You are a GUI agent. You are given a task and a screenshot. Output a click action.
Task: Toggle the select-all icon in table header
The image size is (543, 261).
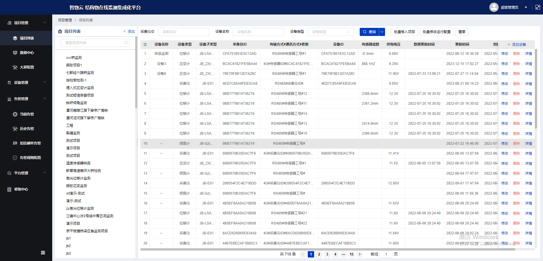(x=145, y=44)
